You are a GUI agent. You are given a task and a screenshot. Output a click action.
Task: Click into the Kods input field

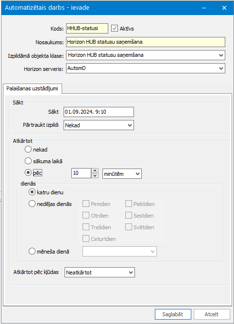[87, 28]
